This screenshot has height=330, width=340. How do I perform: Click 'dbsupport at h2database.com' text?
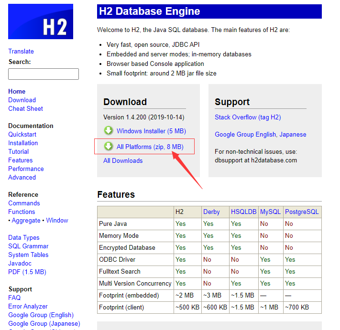256,160
